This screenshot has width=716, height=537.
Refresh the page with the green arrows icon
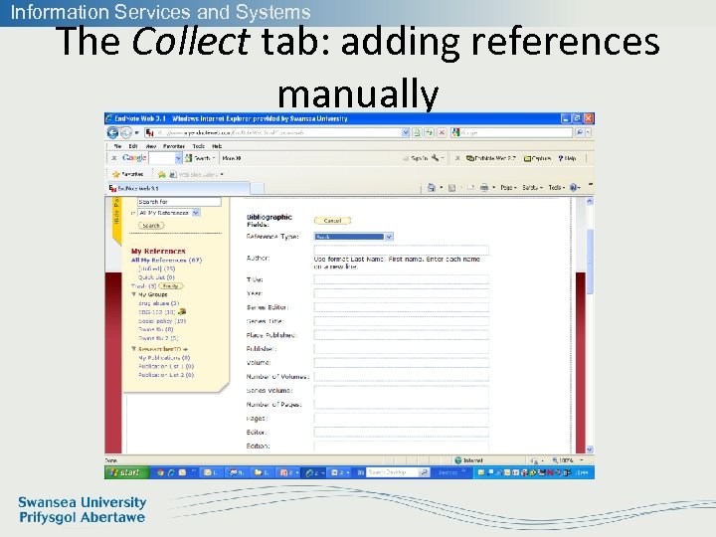[x=430, y=133]
